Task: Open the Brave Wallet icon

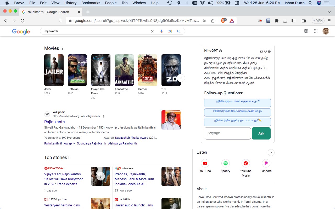Action: point(304,21)
